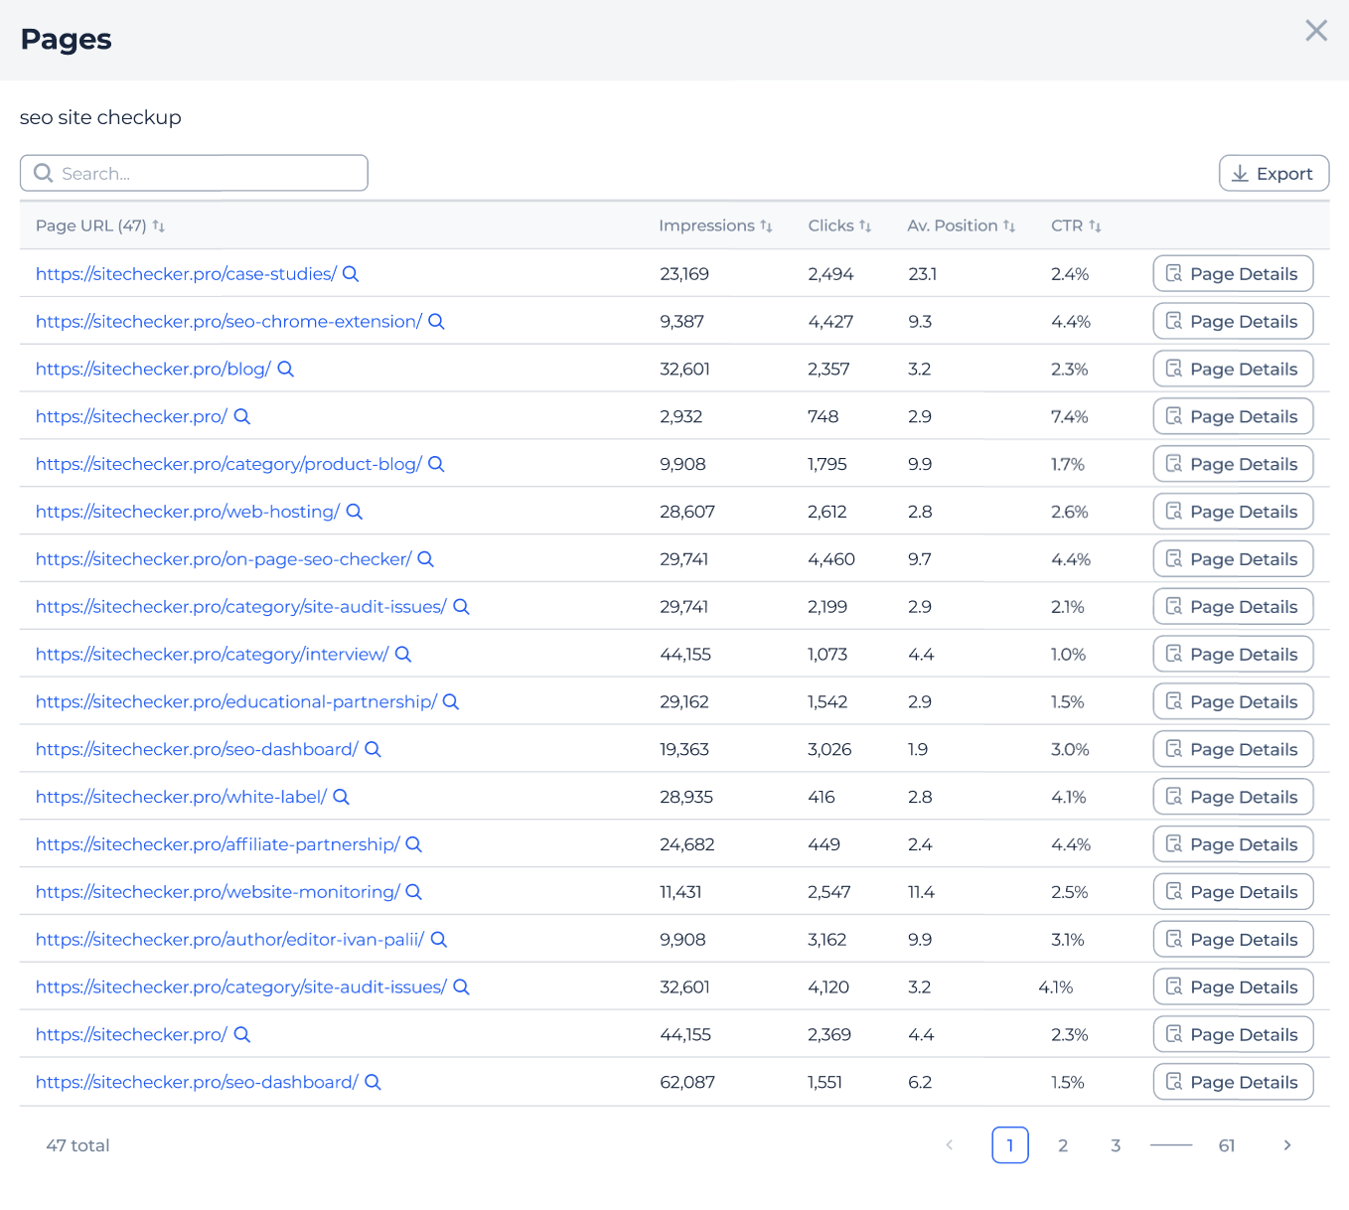Go to pagination page 2
Viewport: 1349px width, 1210px height.
click(x=1063, y=1145)
